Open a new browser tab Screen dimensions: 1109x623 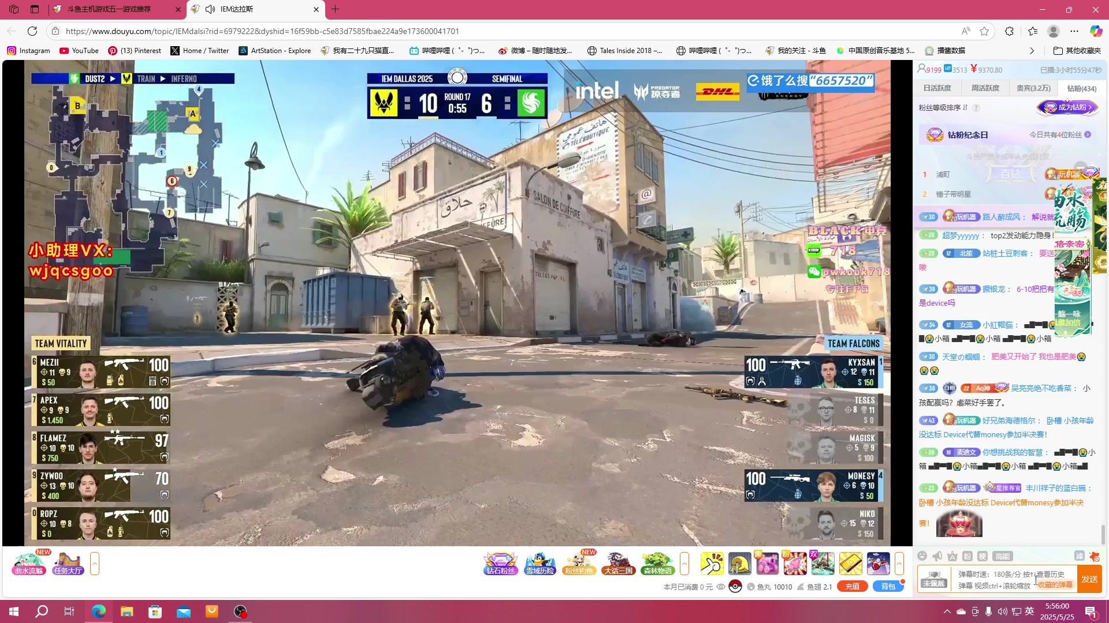(336, 9)
